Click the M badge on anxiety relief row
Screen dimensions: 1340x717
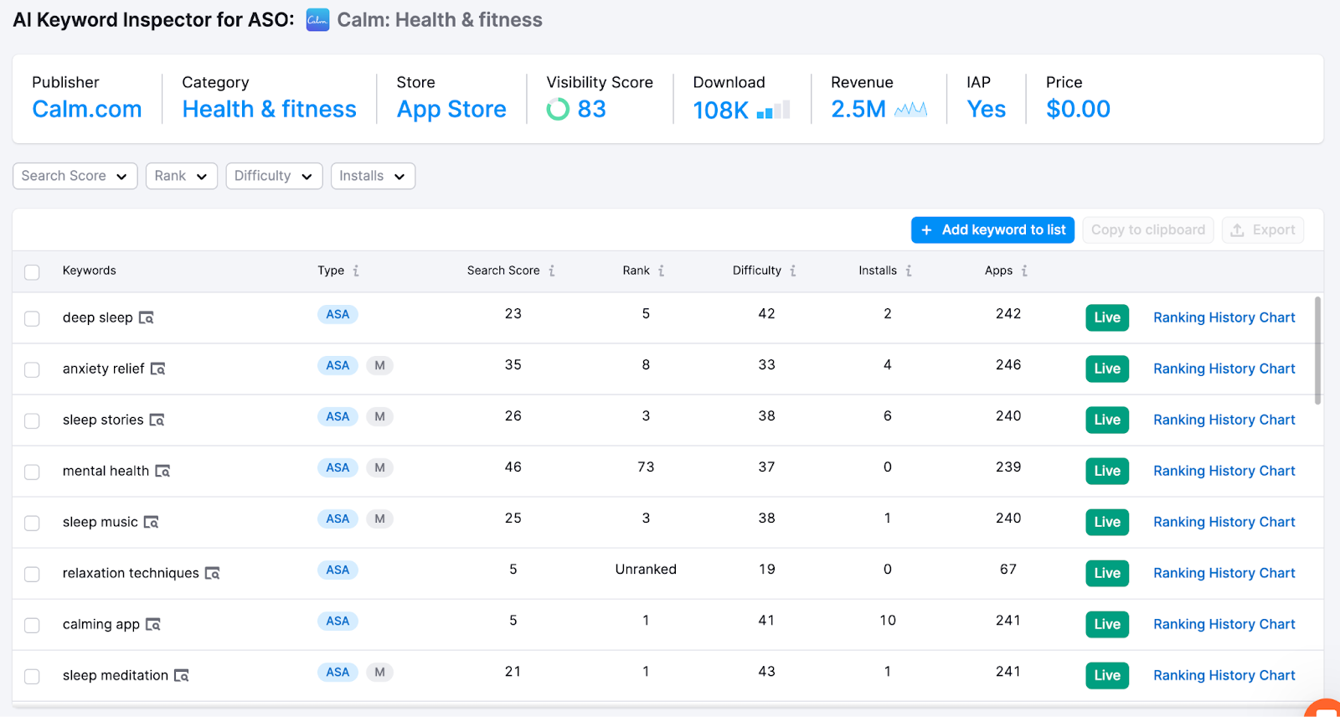(x=380, y=365)
